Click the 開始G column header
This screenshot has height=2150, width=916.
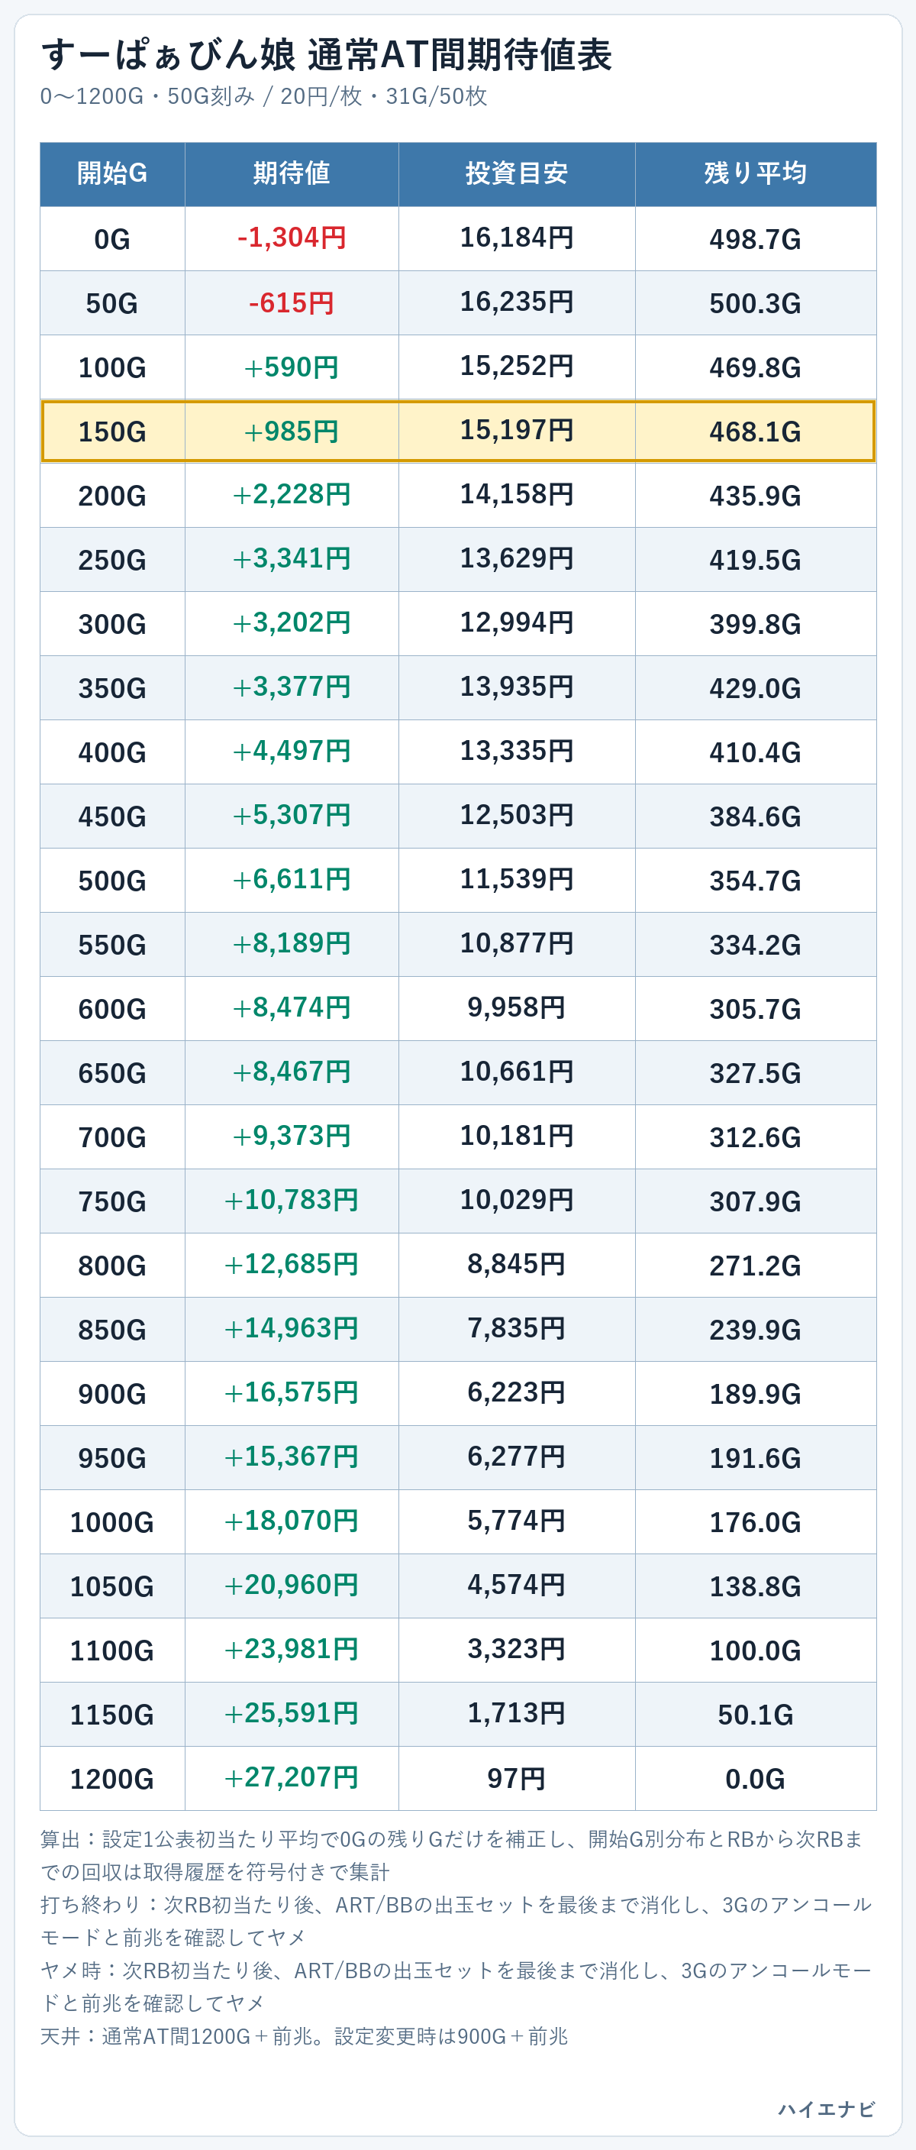tap(113, 173)
